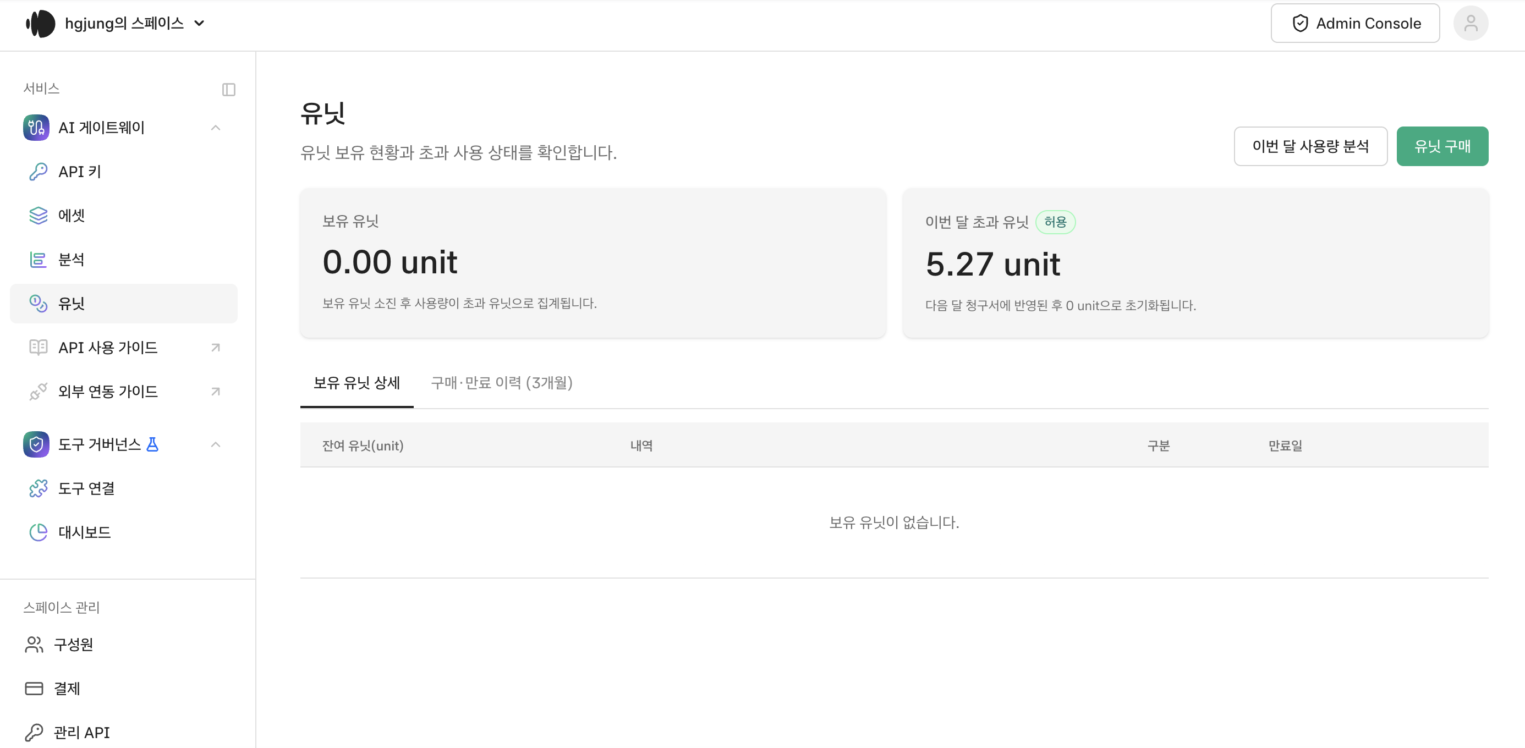Click 이번 달 사용량 분석 button
Image resolution: width=1525 pixels, height=748 pixels.
[1310, 146]
